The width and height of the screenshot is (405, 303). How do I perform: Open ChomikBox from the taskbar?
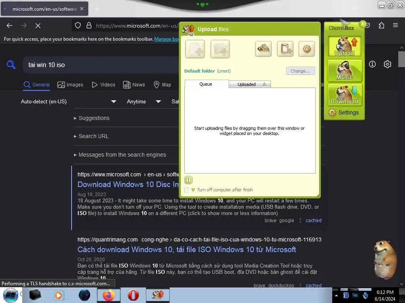tap(158, 295)
